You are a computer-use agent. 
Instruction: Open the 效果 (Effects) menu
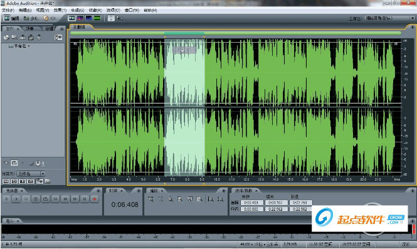(60, 10)
